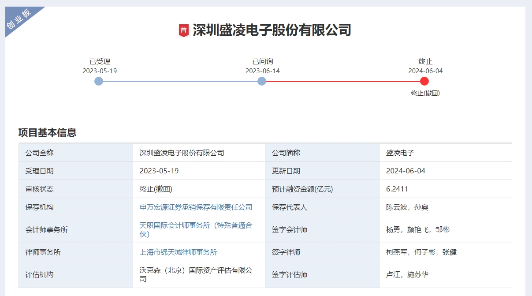532x296 pixels.
Task: Click the 保荐代表人 label cell
Action: [322, 207]
